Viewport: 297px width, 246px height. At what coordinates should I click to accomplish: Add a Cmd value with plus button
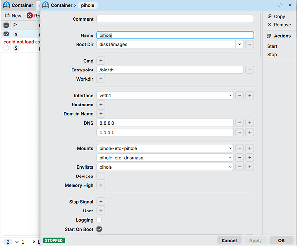click(x=101, y=61)
